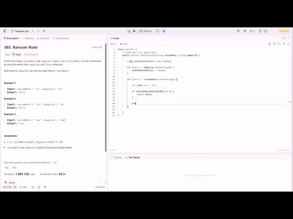
Task: Like the problem thumbs up 5.5K
Action: (x=8, y=187)
